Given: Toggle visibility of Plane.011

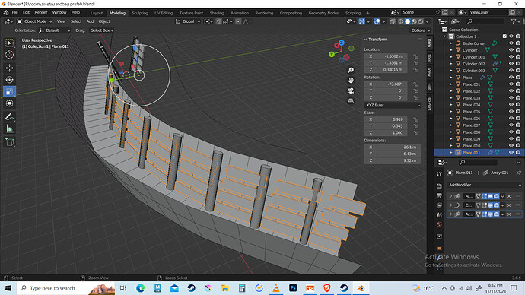Looking at the screenshot, I should [511, 152].
